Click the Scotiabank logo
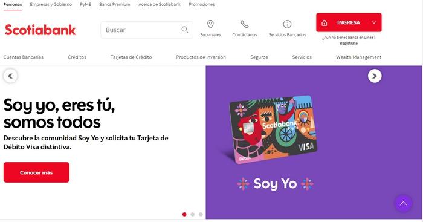This screenshot has width=423, height=222. point(40,30)
